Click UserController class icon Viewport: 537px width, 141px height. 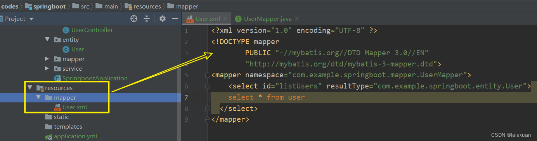pos(66,30)
